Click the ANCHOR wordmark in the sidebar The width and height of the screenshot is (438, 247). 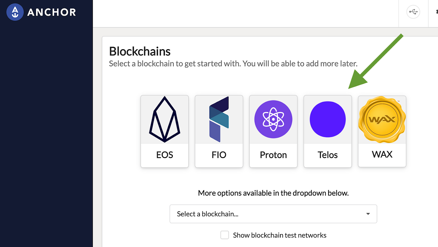[x=52, y=13]
